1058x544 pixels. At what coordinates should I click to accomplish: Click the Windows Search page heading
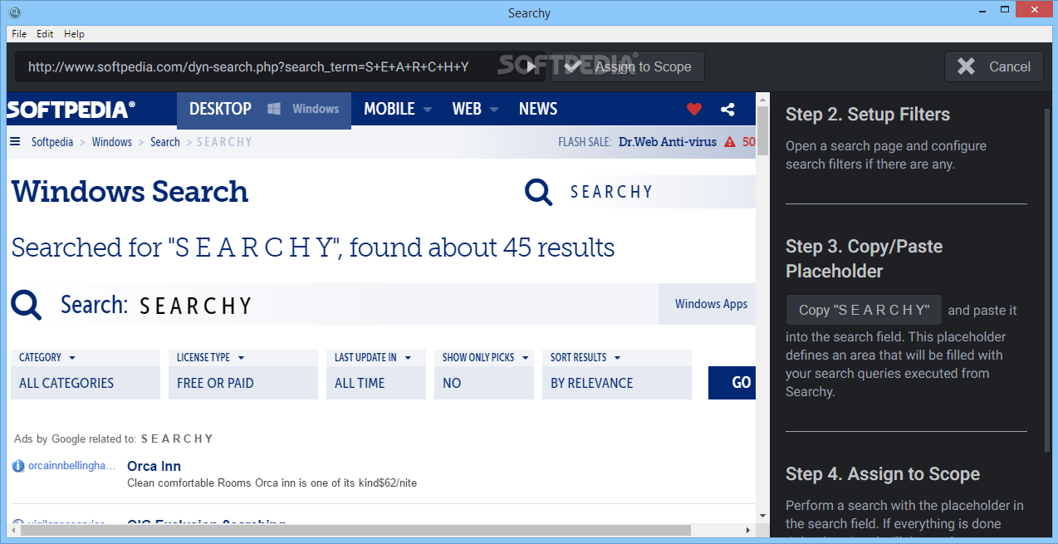pyautogui.click(x=130, y=192)
